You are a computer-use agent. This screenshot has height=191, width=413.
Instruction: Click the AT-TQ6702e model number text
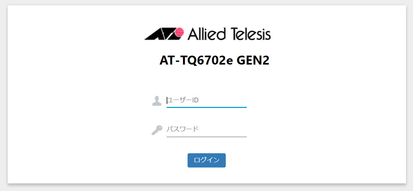[197, 61]
